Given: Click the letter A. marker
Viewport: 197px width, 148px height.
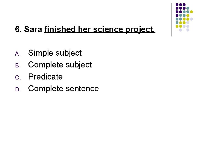Looking at the screenshot, I should pos(18,54).
